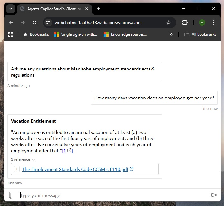224x206 pixels.
Task: Open the All Bookmarks folder
Action: pyautogui.click(x=200, y=34)
